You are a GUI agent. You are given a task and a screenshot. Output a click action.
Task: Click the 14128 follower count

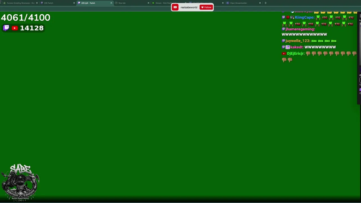coord(32,28)
